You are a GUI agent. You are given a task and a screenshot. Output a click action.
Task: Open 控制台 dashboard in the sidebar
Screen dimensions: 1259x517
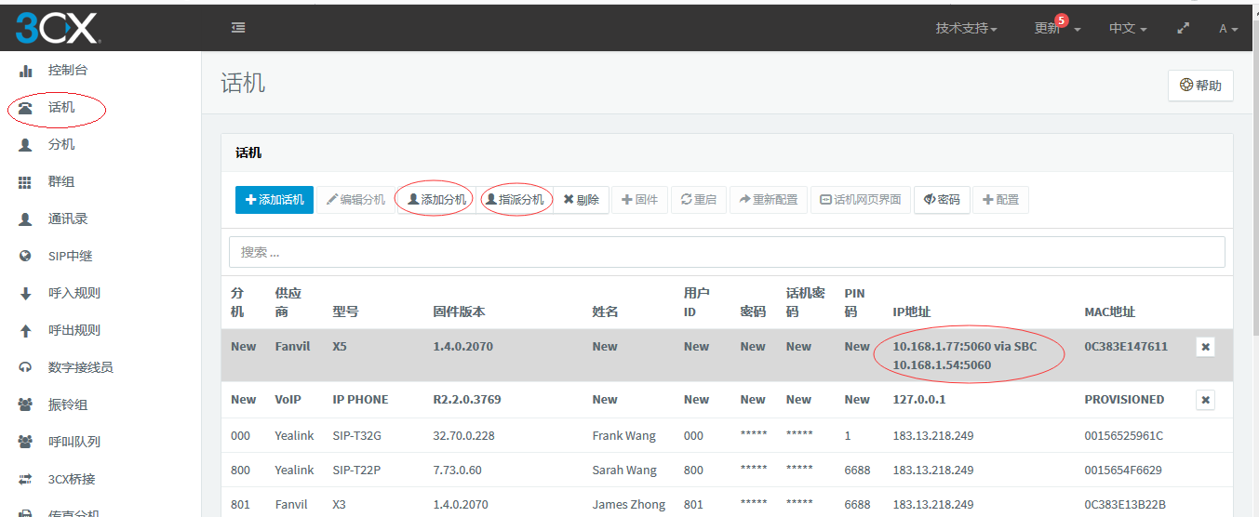67,71
